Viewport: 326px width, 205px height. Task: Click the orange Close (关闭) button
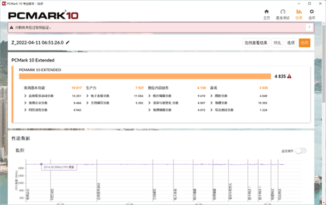tap(304, 43)
